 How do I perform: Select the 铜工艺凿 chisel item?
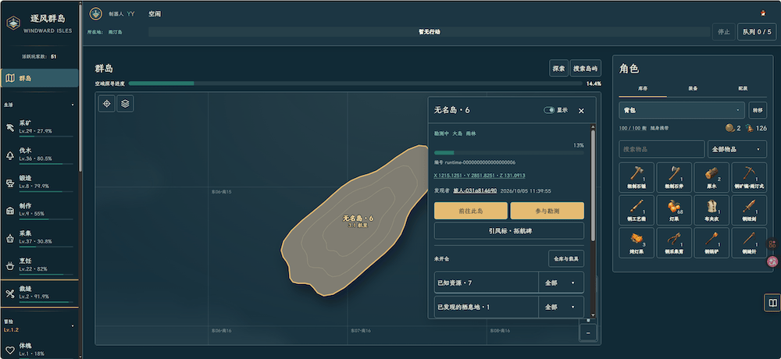coord(637,210)
